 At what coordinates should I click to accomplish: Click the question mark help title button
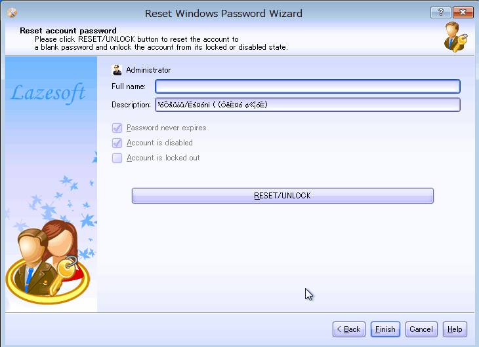tap(441, 12)
